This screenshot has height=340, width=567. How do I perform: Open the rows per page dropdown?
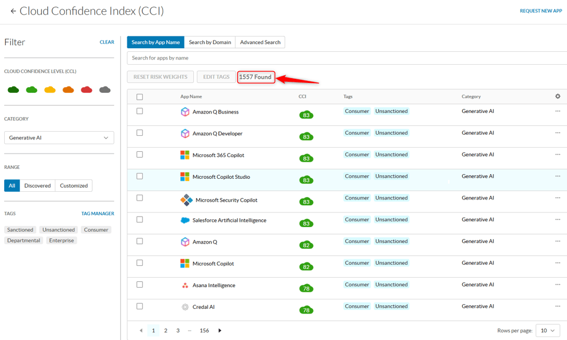tap(548, 330)
